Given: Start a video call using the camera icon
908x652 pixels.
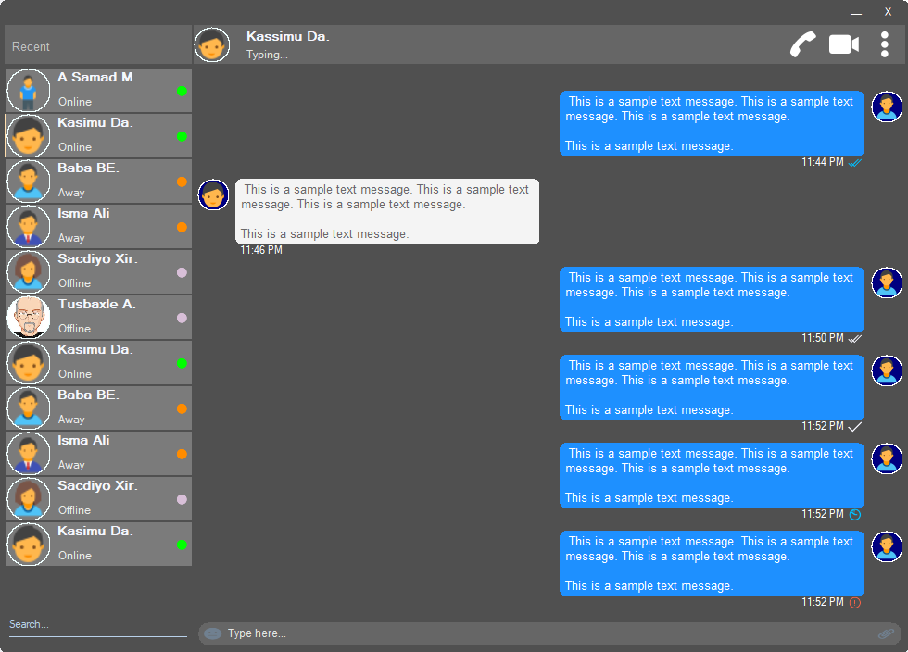Looking at the screenshot, I should click(844, 44).
